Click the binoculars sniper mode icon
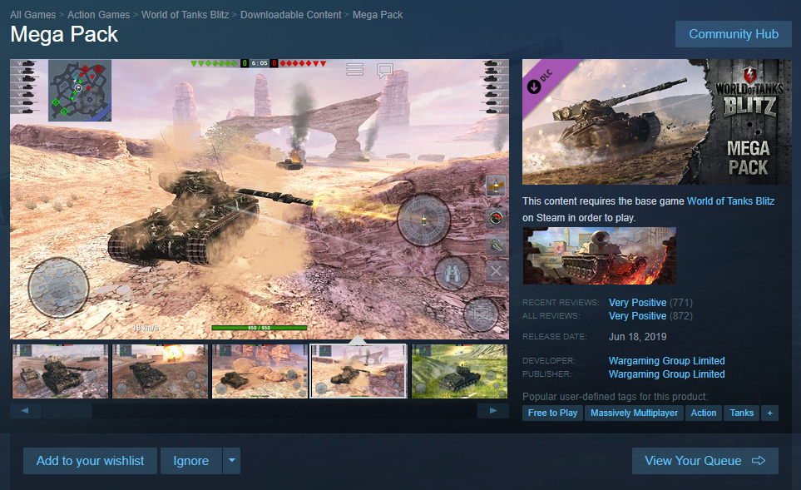 [452, 272]
